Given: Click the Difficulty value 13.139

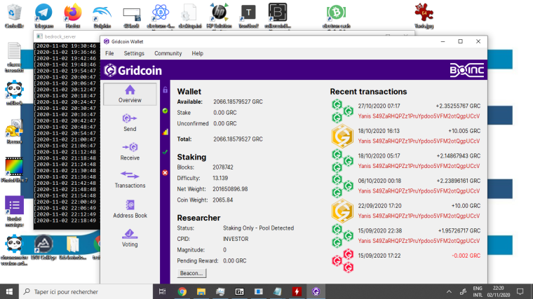Looking at the screenshot, I should (220, 178).
